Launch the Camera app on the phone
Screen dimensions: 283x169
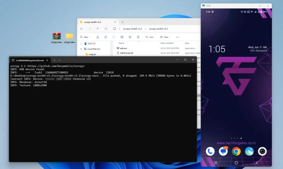tap(262, 151)
